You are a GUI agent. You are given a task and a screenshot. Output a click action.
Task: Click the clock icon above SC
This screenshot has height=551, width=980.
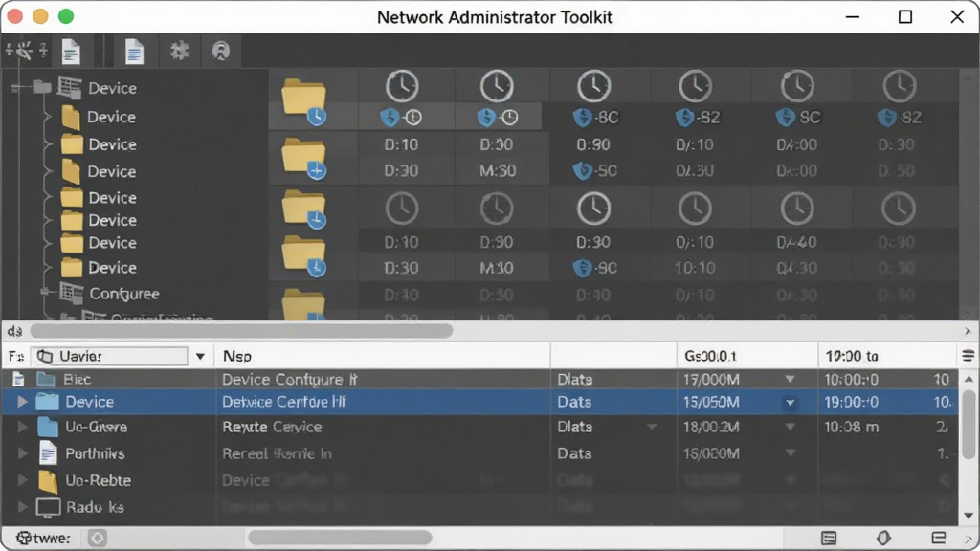coord(797,86)
